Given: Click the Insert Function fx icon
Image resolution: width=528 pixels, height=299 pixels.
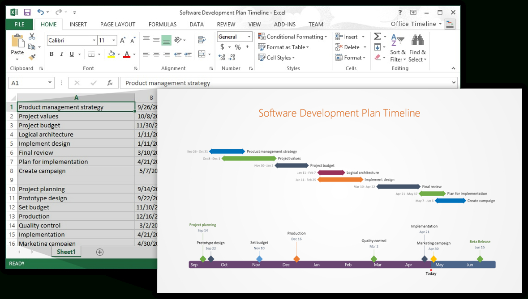Looking at the screenshot, I should click(110, 83).
